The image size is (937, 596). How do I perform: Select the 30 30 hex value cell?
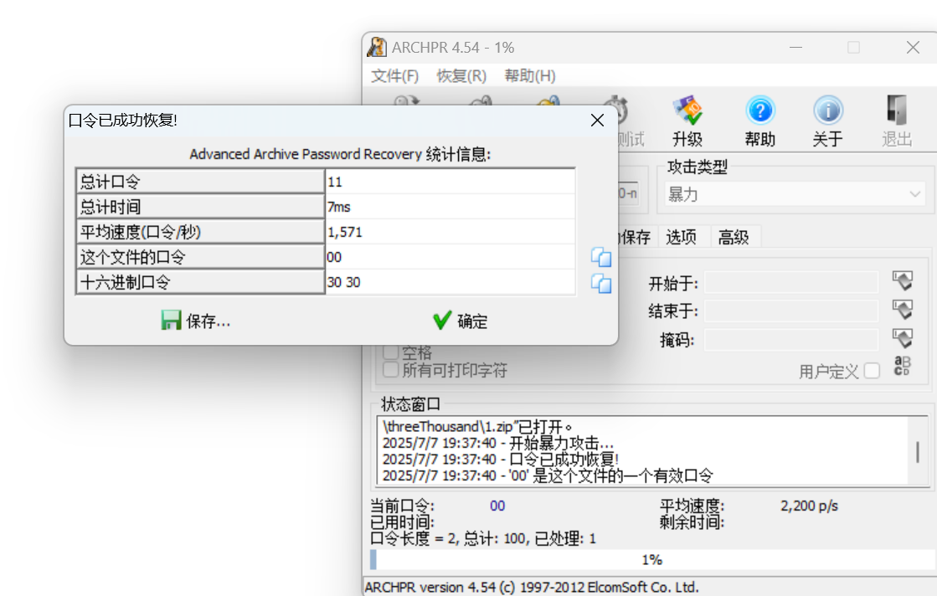pos(450,282)
